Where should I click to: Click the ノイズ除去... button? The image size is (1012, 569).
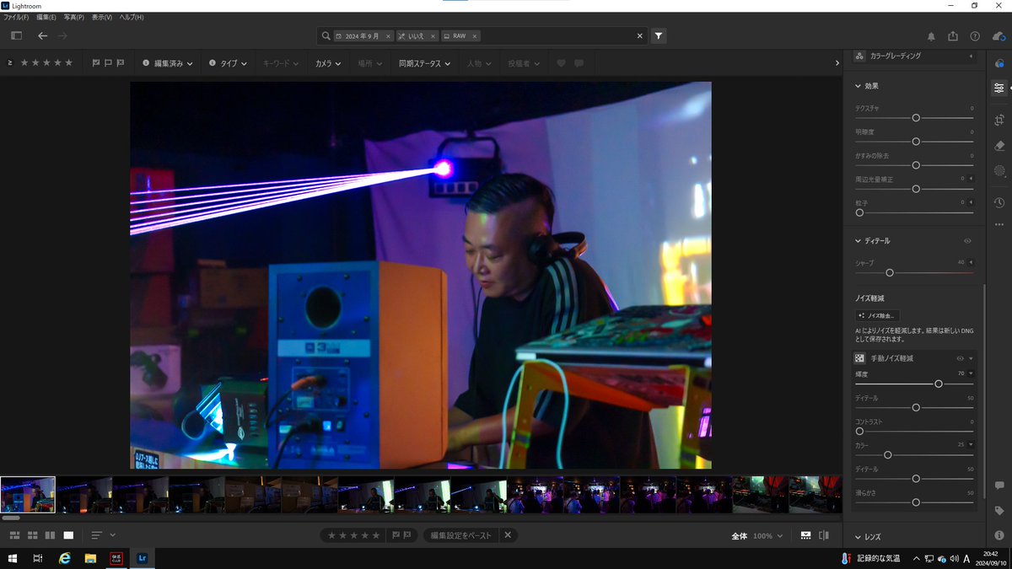876,315
